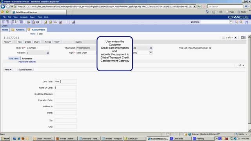This screenshot has height=141, width=251.
Task: Click the toolbar icon after the yellow notes
Action: coord(55,22)
